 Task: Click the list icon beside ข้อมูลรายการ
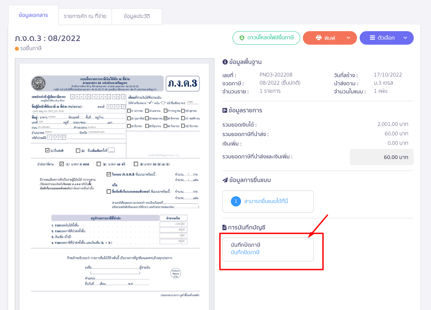225,110
